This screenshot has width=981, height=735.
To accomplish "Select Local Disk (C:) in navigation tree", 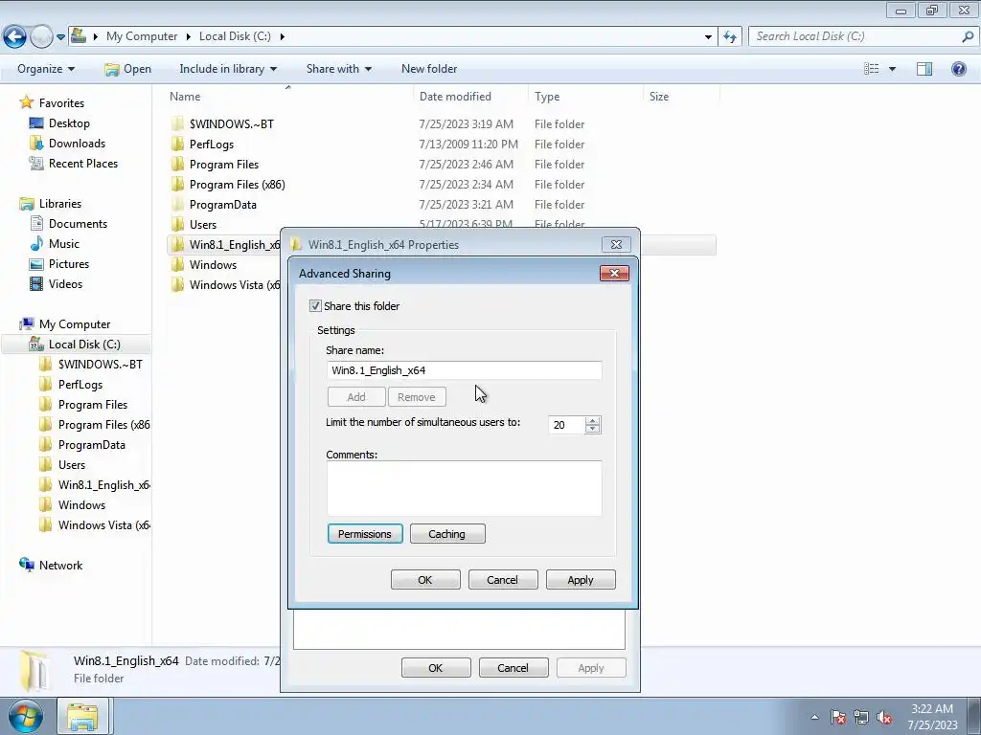I will [84, 345].
